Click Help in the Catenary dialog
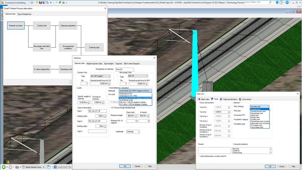The width and height of the screenshot is (302, 170). point(150,166)
